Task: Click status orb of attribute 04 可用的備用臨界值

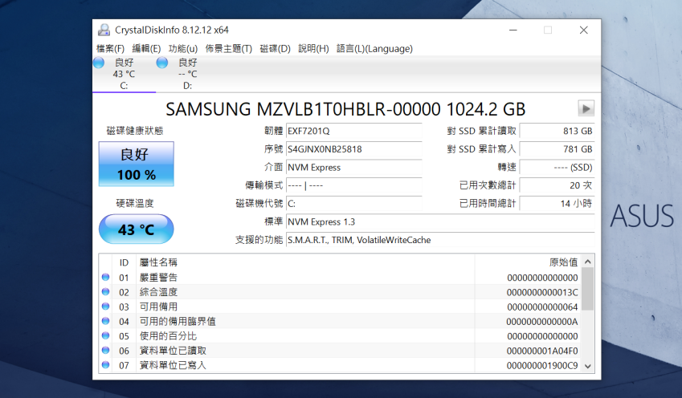Action: pyautogui.click(x=105, y=321)
